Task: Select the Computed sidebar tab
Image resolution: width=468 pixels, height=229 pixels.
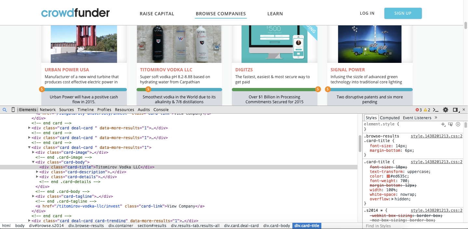Action: tap(390, 118)
